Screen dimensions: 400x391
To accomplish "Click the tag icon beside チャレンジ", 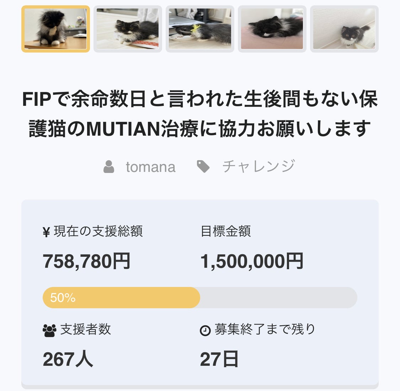I will [x=203, y=167].
